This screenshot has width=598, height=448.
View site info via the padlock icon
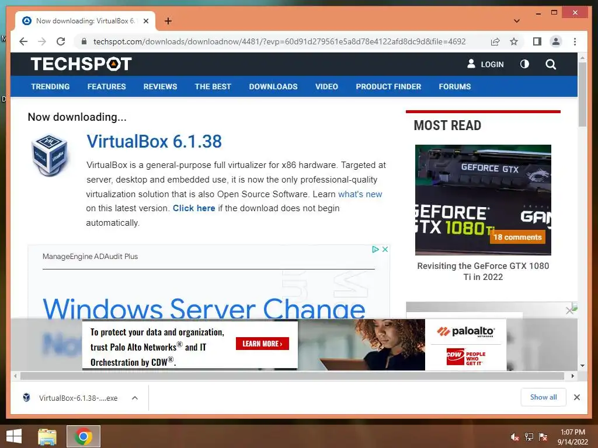pyautogui.click(x=84, y=41)
